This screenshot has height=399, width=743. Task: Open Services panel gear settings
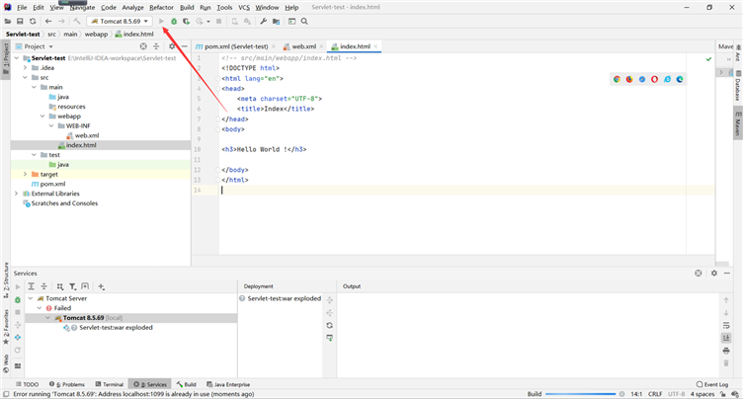tap(714, 274)
